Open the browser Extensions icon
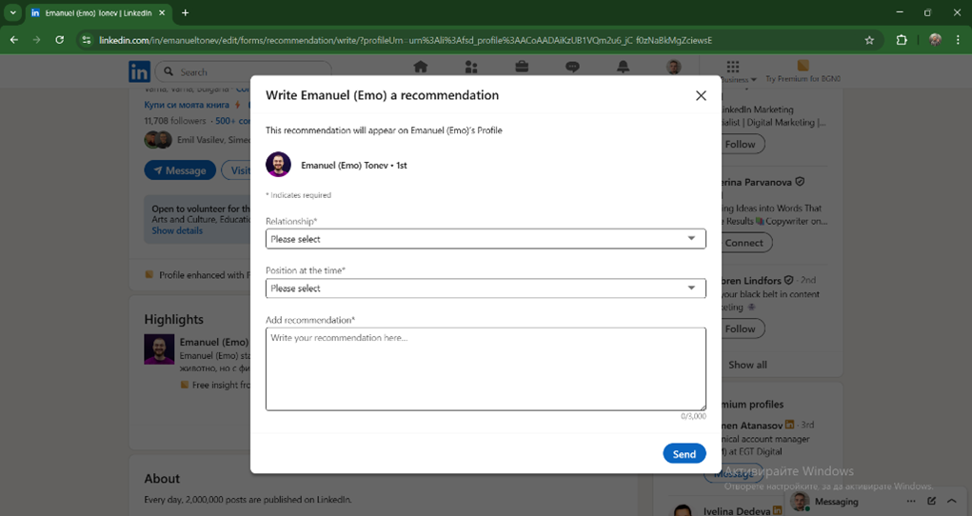Viewport: 972px width, 516px height. (x=901, y=40)
